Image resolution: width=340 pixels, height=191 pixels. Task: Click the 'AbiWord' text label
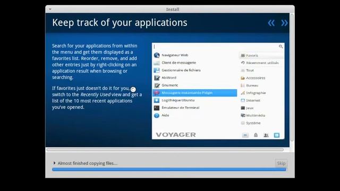[x=169, y=77]
